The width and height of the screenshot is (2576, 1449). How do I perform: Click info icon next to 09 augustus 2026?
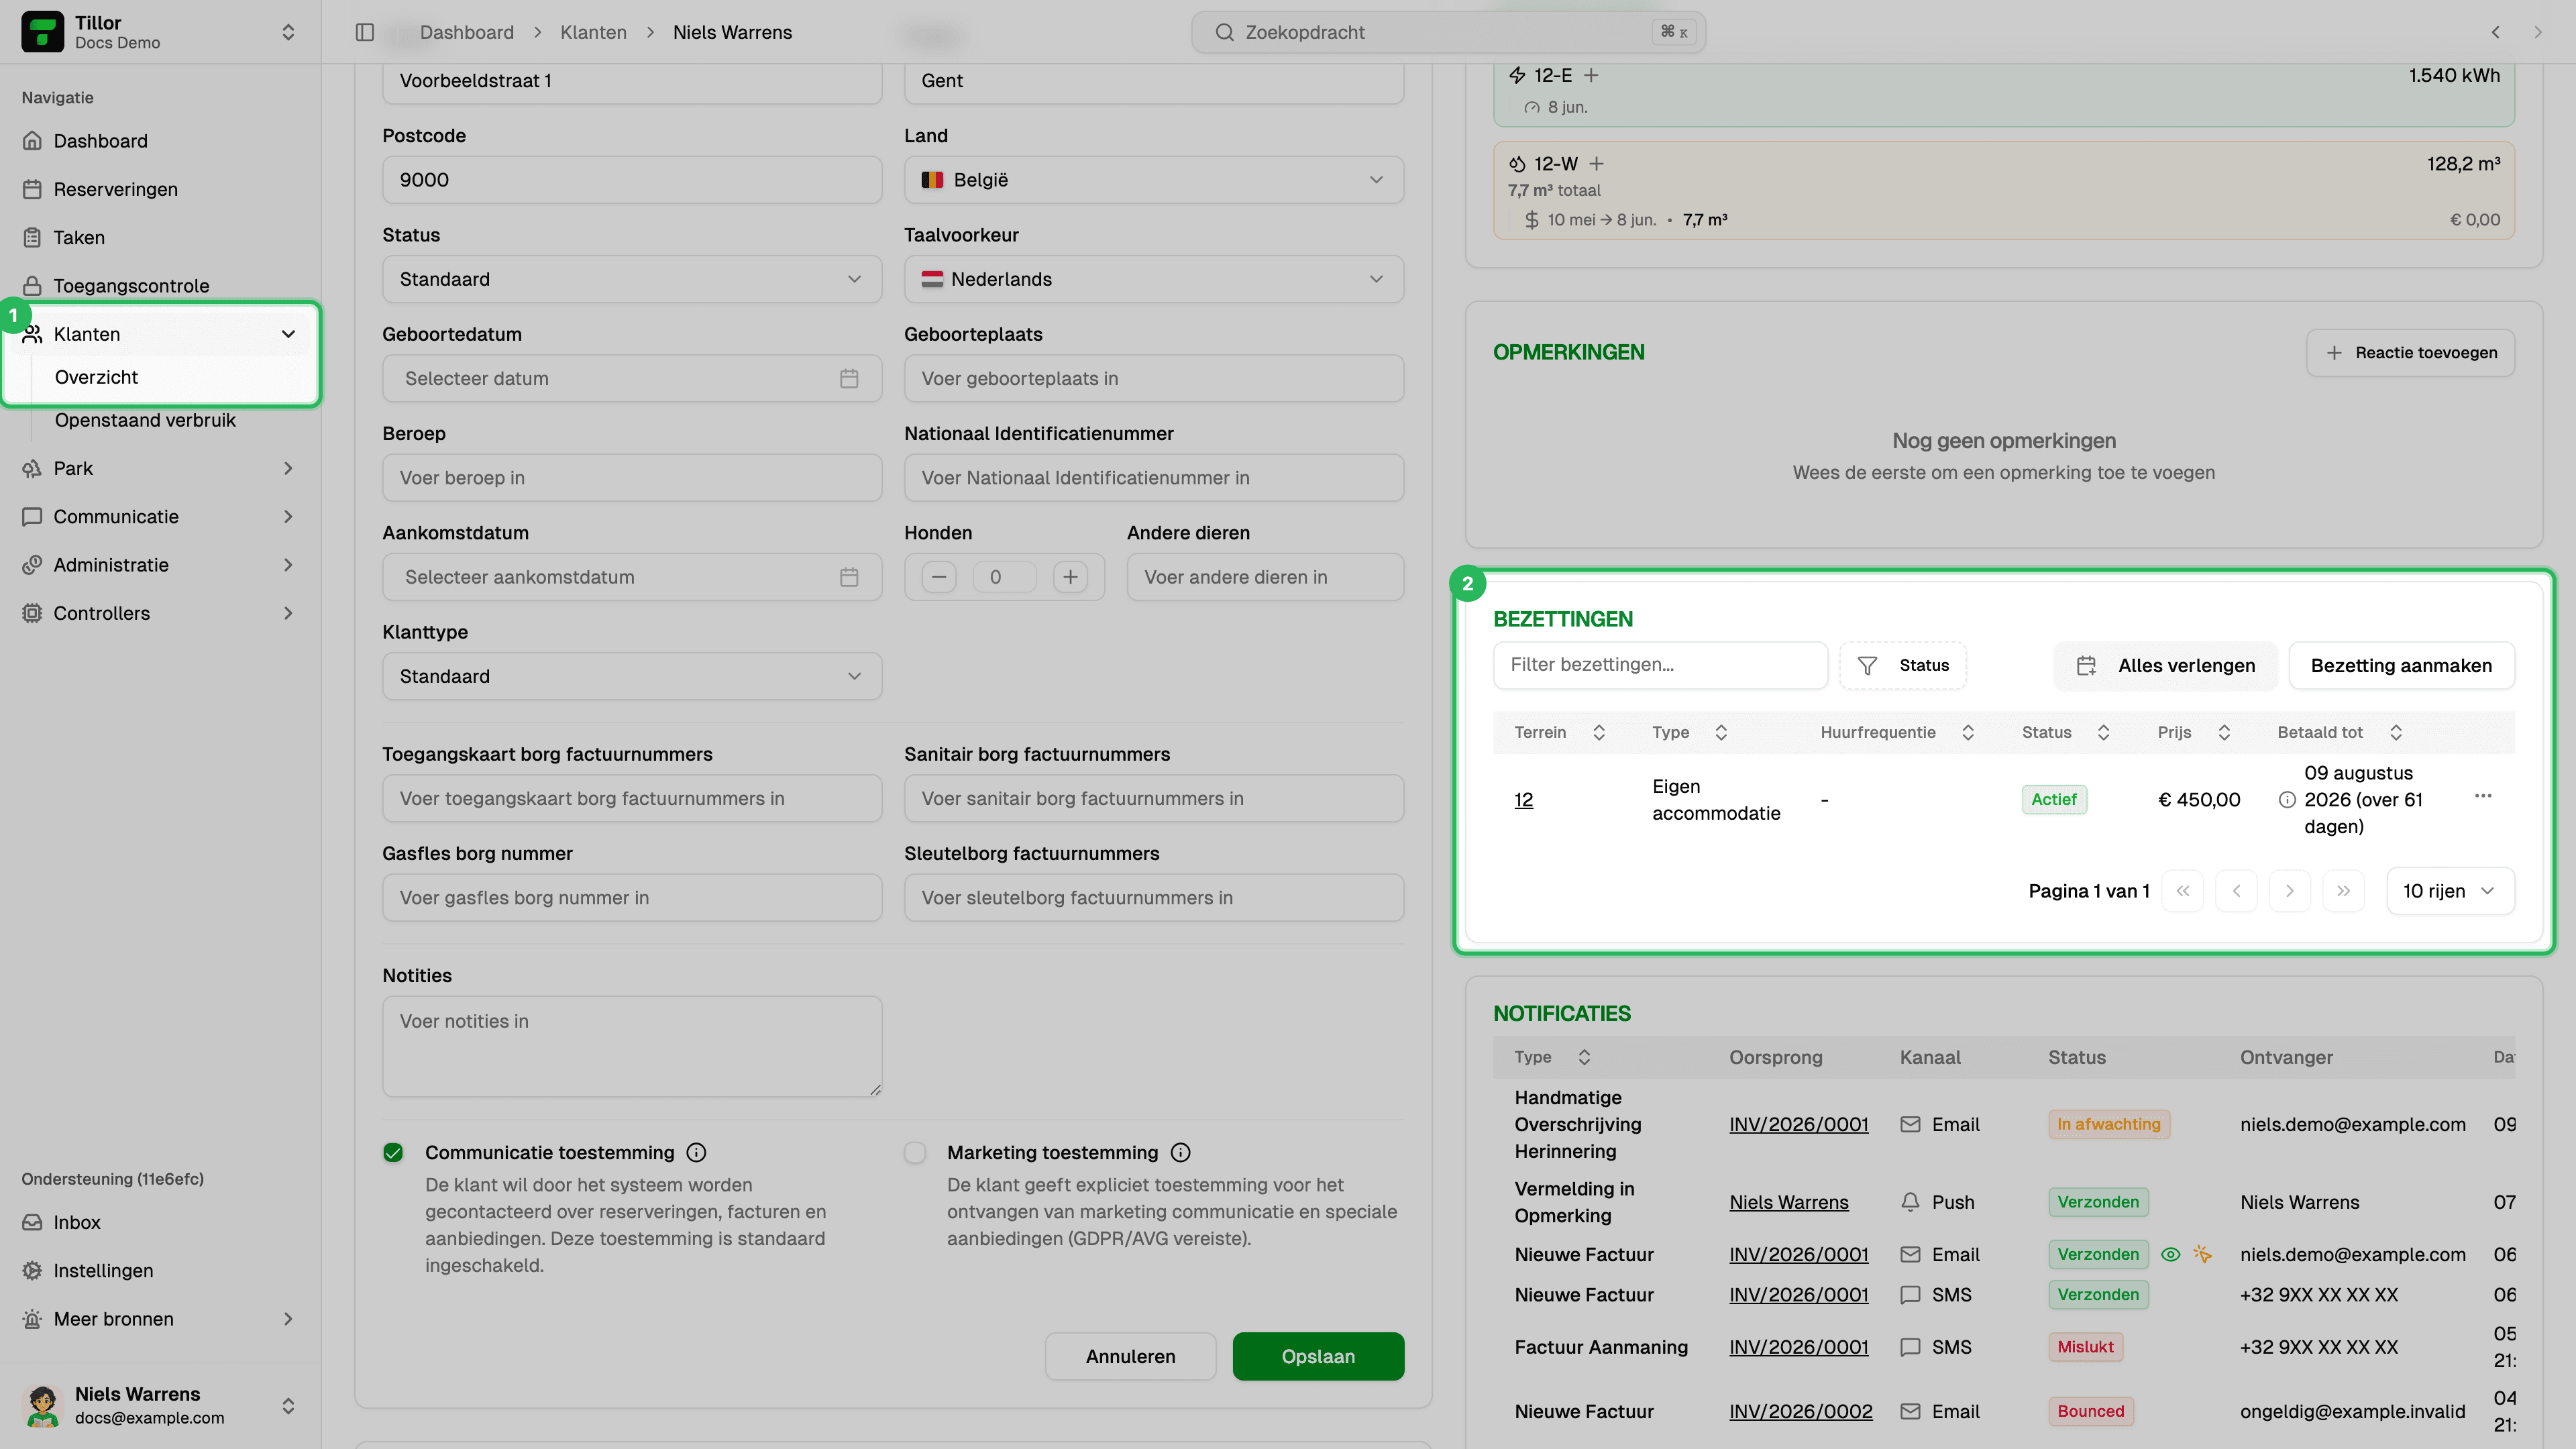click(2287, 799)
